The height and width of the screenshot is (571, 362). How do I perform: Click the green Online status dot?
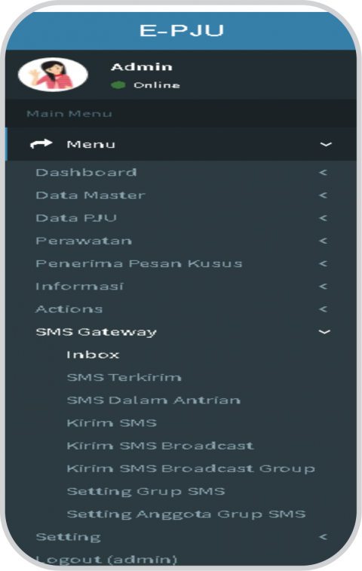click(x=118, y=85)
